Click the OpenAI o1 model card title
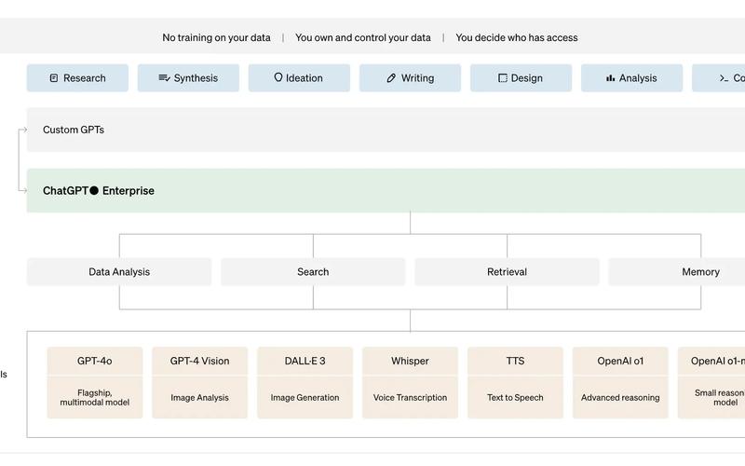This screenshot has width=745, height=466. [620, 361]
